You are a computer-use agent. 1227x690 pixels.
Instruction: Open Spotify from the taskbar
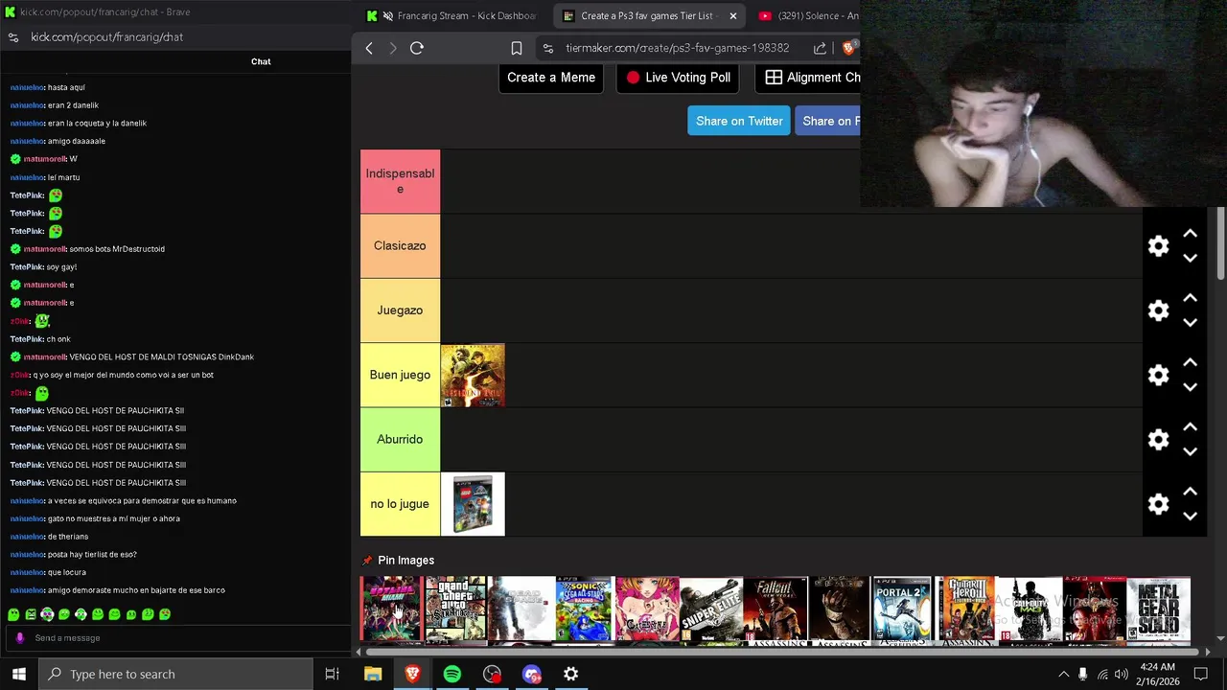click(x=452, y=675)
